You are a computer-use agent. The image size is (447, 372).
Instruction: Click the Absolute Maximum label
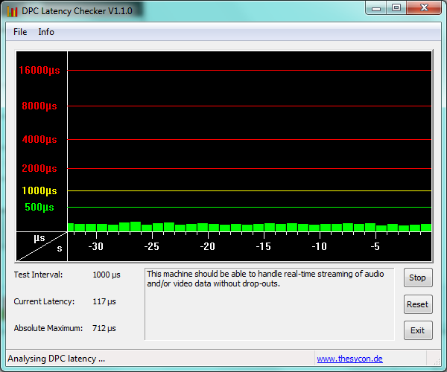tap(48, 328)
